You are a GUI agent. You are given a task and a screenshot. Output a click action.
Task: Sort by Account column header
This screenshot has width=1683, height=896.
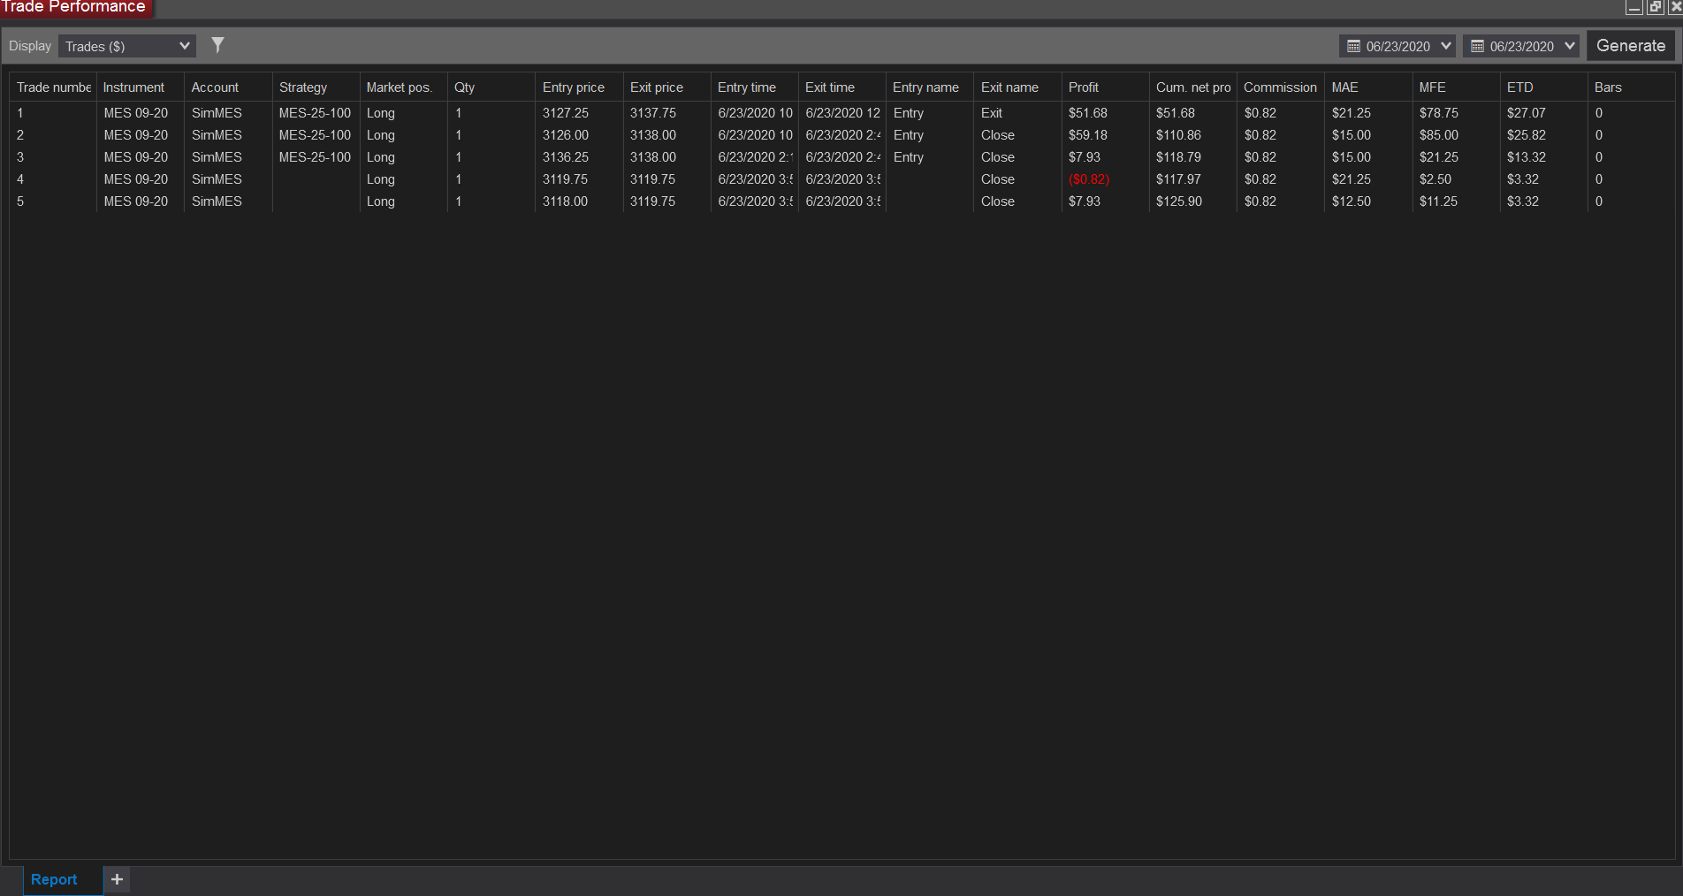(228, 87)
